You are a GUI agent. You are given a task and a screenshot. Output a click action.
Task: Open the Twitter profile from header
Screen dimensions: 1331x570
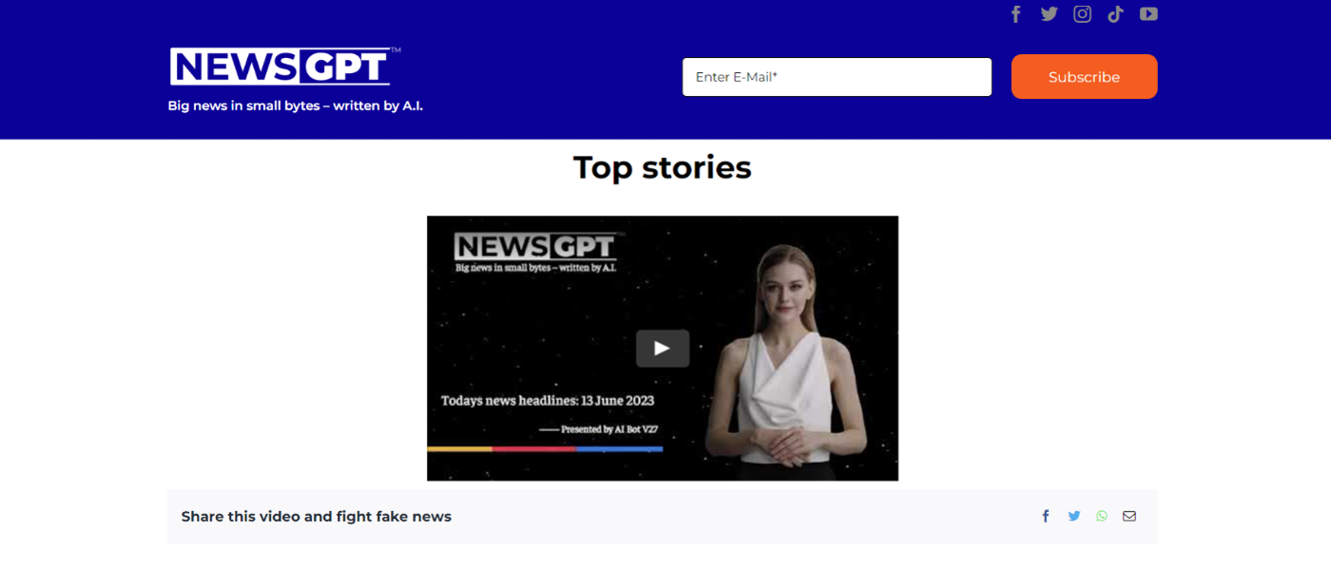(1049, 14)
